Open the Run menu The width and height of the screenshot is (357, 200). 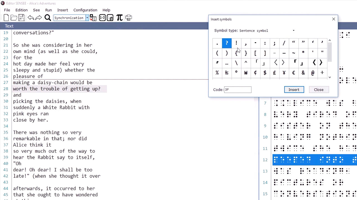pyautogui.click(x=49, y=10)
